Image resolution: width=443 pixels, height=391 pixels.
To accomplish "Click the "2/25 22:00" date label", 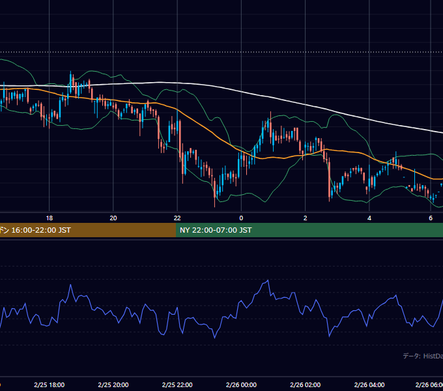I will [x=177, y=384].
